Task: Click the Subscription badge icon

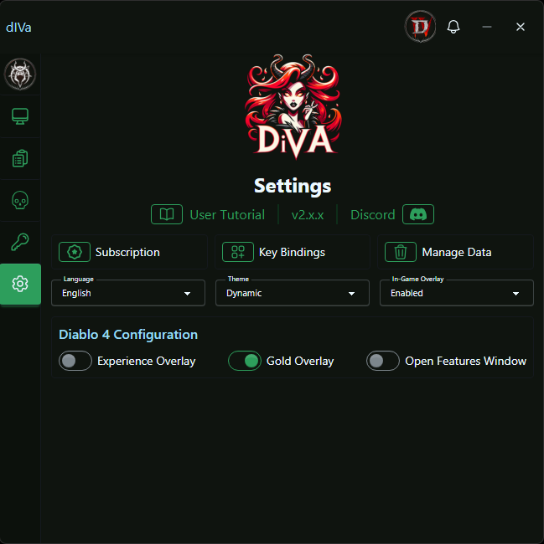Action: pyautogui.click(x=75, y=252)
